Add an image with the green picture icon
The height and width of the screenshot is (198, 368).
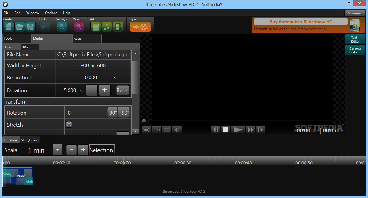(x=95, y=27)
